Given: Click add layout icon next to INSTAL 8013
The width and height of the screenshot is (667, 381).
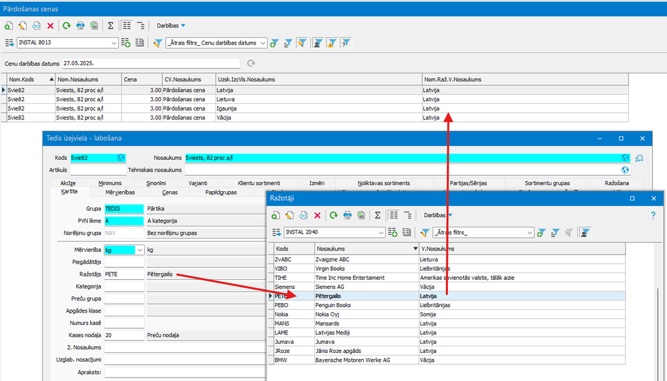Looking at the screenshot, I should point(126,43).
